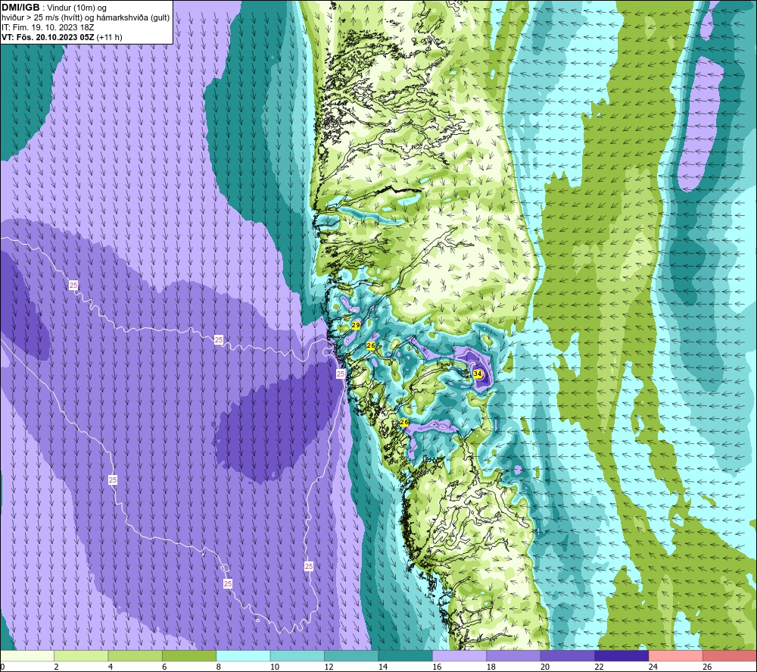Select the medium green 4–6 m/s legend swatch

[x=136, y=655]
